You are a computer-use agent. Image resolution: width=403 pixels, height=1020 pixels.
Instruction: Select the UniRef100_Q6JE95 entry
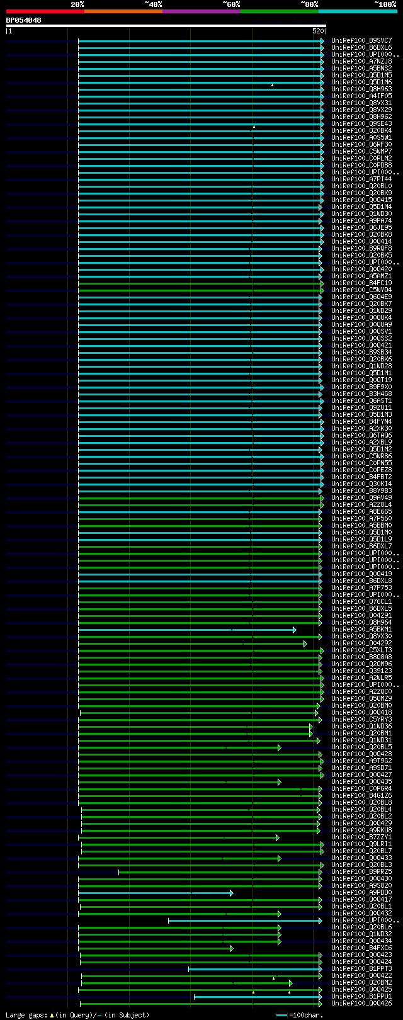tap(361, 227)
